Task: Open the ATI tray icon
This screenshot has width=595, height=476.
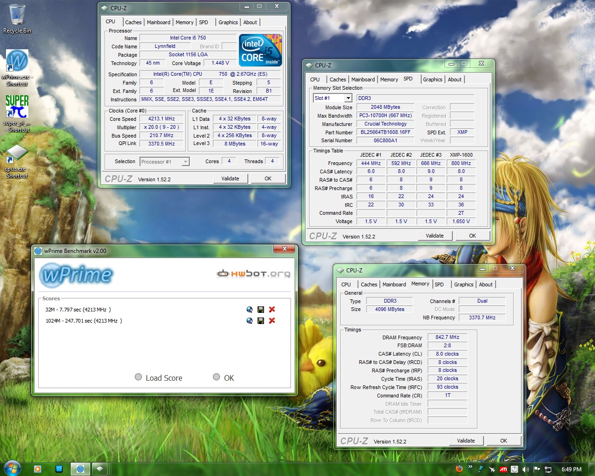Action: click(503, 469)
